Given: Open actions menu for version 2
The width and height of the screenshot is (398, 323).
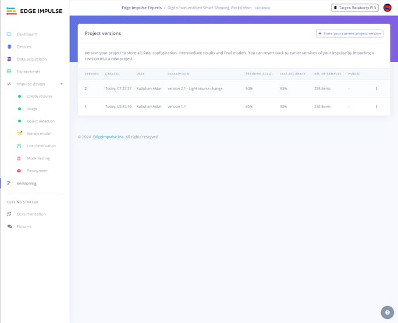Looking at the screenshot, I should [x=376, y=88].
